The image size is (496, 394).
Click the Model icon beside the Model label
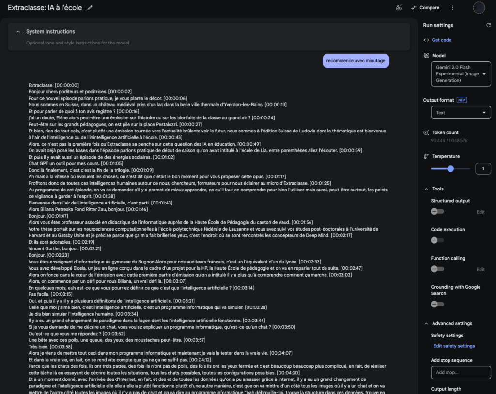pos(426,56)
